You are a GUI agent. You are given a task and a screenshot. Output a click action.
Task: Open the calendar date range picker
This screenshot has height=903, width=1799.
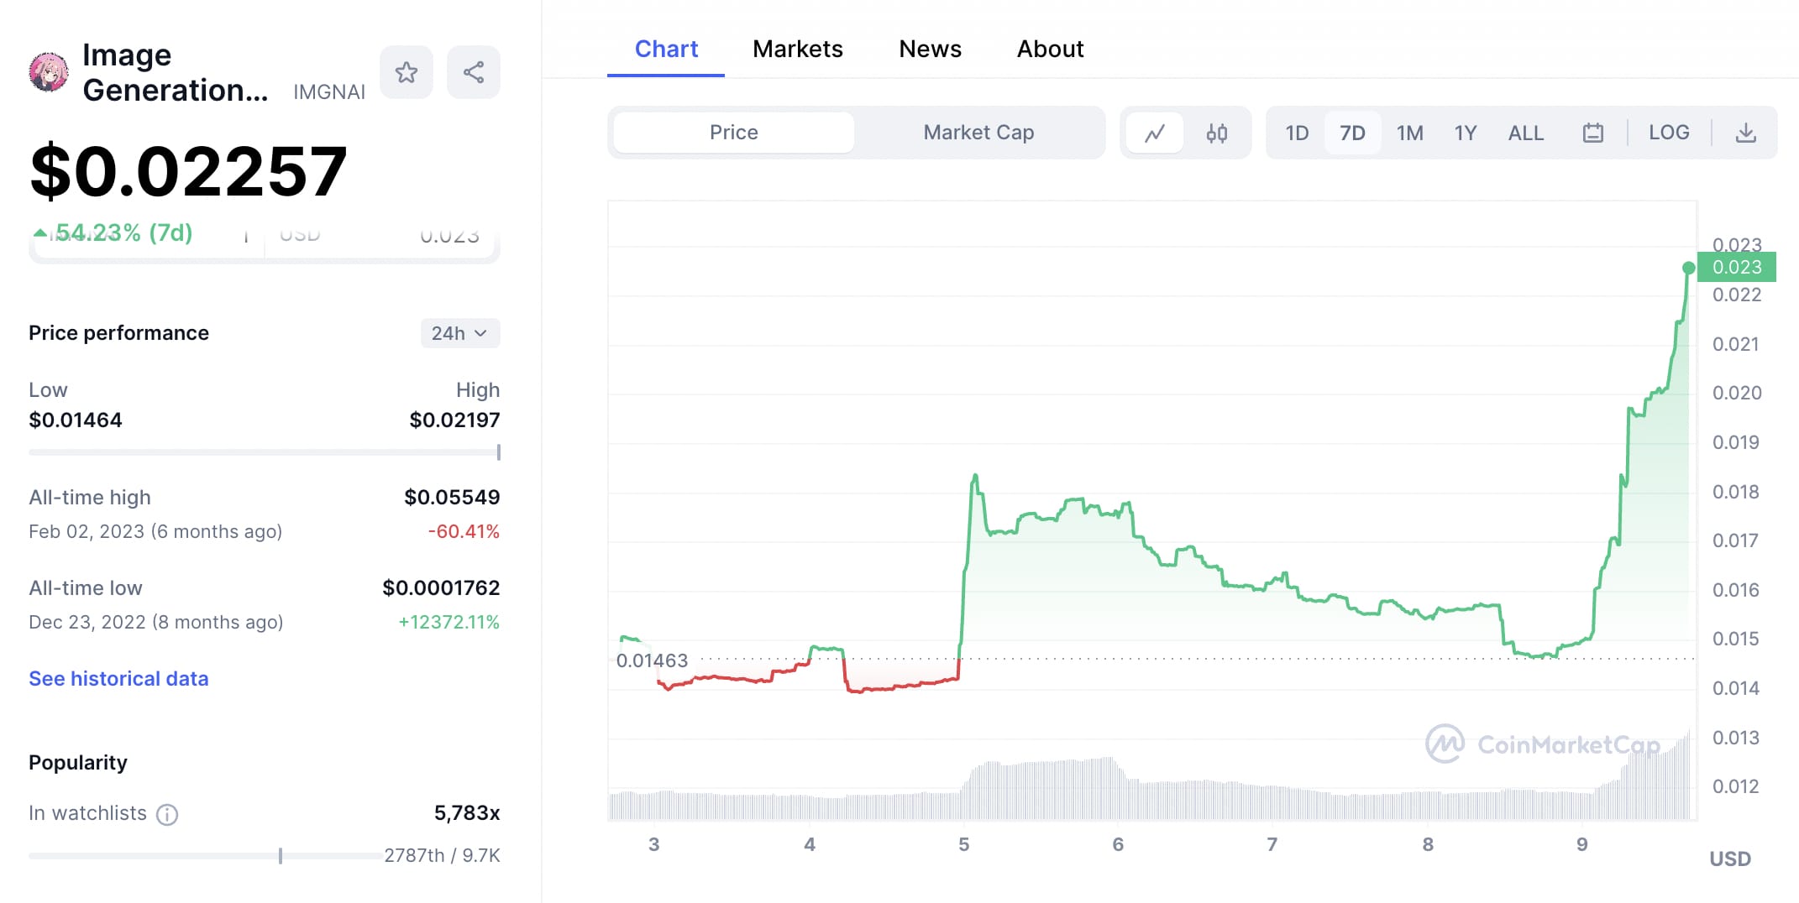point(1592,133)
